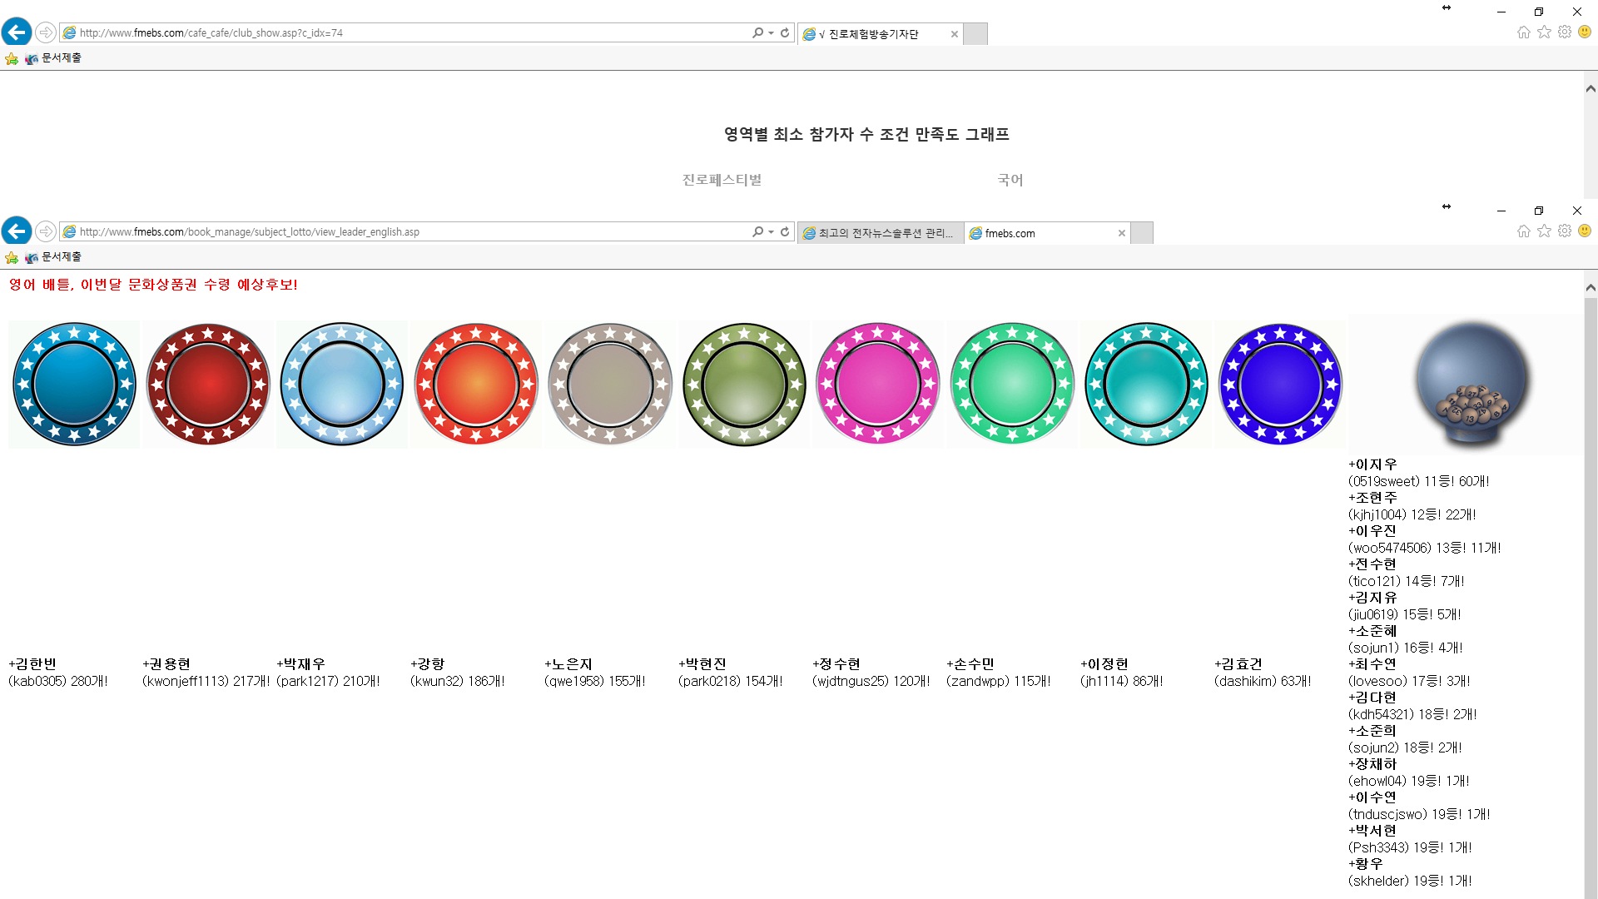Click the dark blue star badge above 김한빈
This screenshot has width=1598, height=899.
pos(74,385)
